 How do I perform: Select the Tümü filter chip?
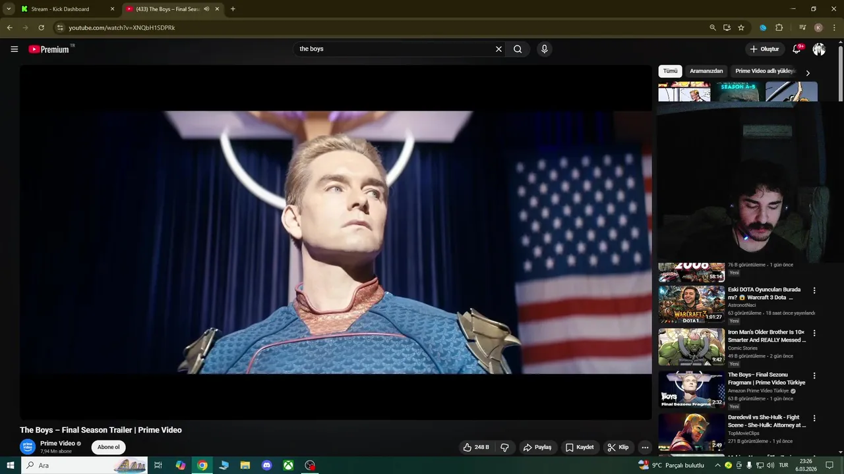pyautogui.click(x=670, y=71)
